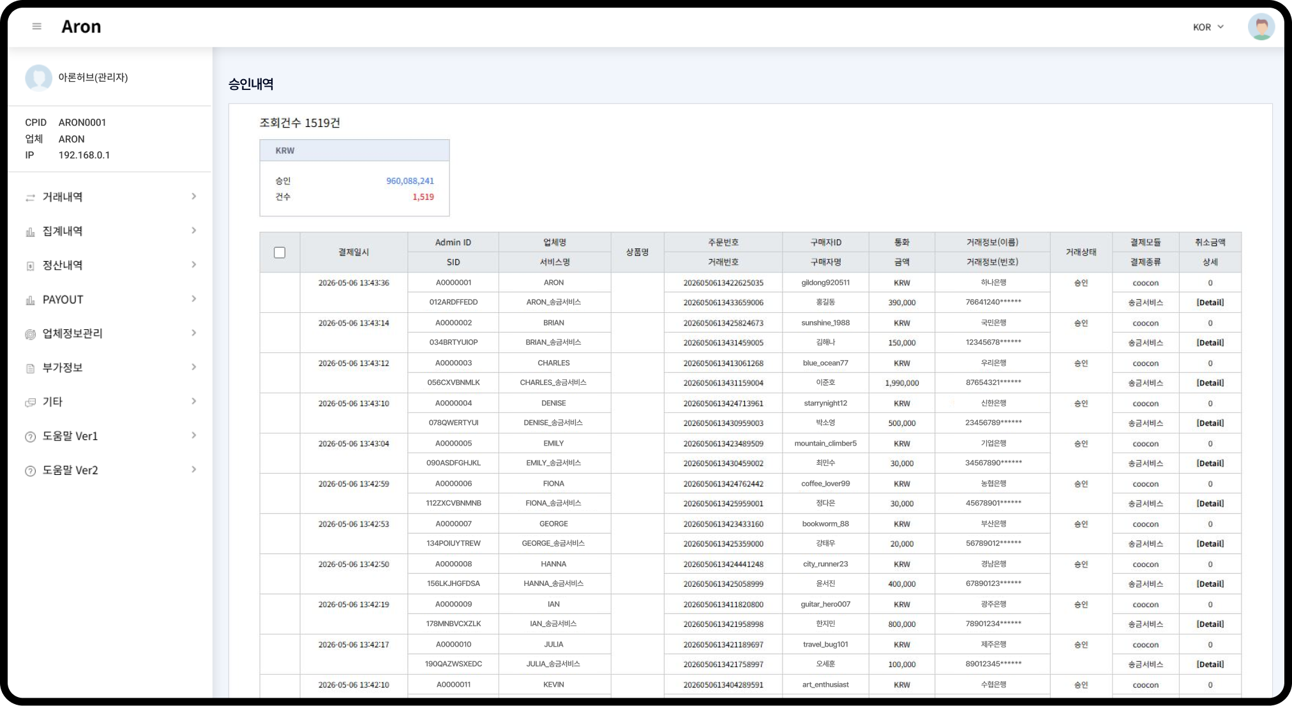Open the Detail link for the ARON transaction
Screen dimensions: 1292x706
[x=1210, y=303]
